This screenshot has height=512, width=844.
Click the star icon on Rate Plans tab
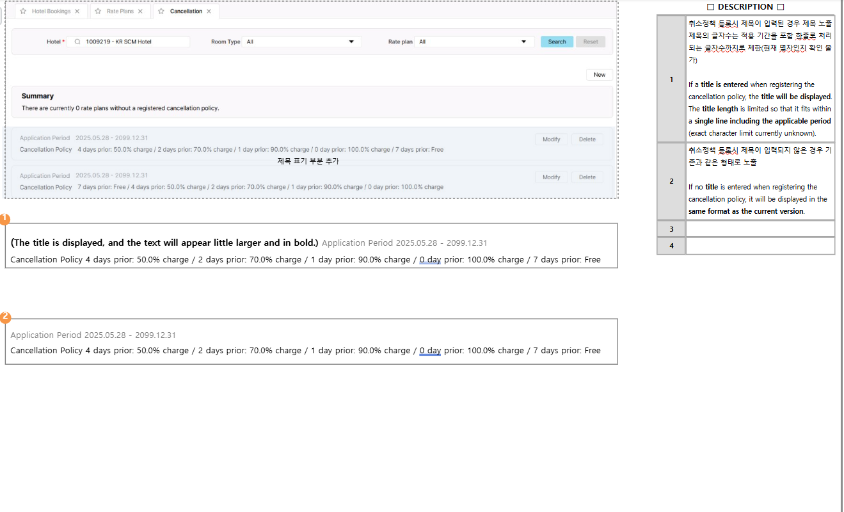99,12
